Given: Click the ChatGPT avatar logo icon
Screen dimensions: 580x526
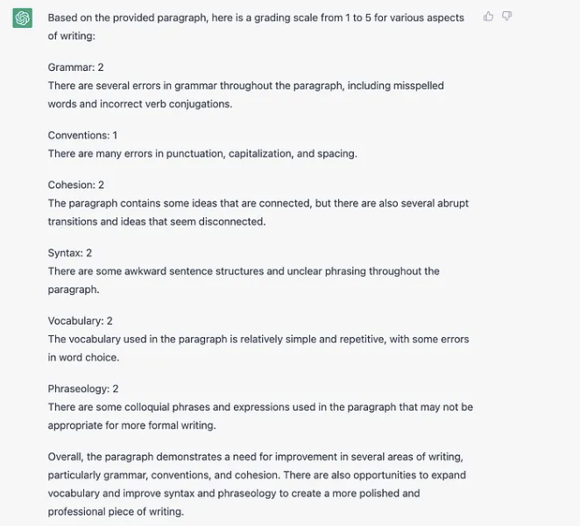Looking at the screenshot, I should click(x=23, y=18).
